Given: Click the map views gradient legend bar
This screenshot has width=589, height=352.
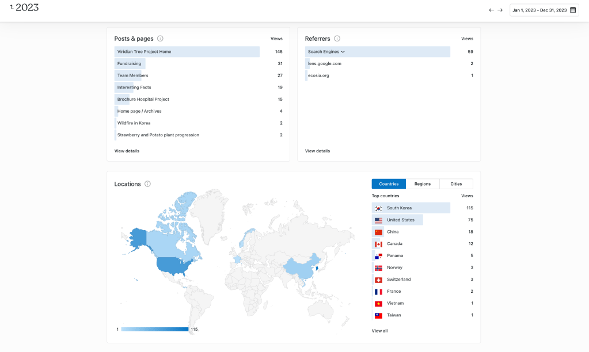Looking at the screenshot, I should pos(154,329).
